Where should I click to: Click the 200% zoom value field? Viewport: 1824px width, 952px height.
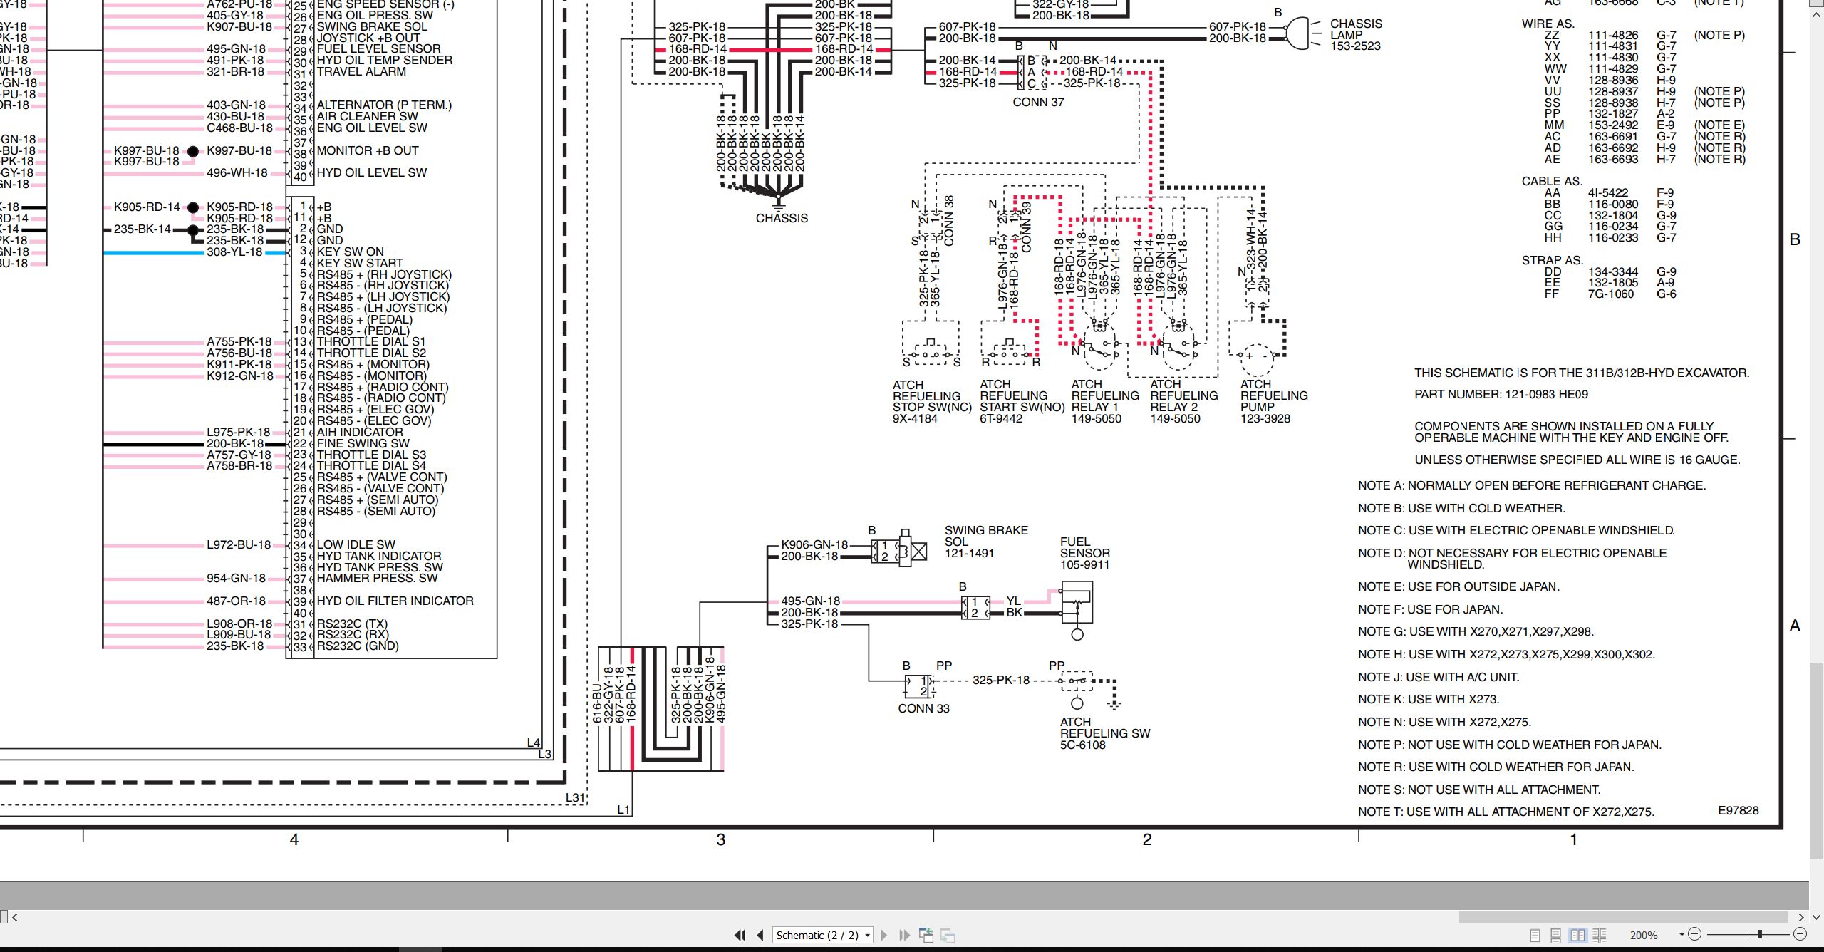pyautogui.click(x=1644, y=935)
